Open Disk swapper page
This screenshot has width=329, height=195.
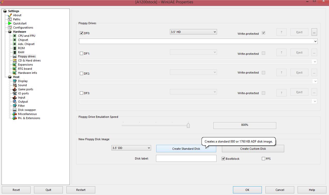point(27,110)
